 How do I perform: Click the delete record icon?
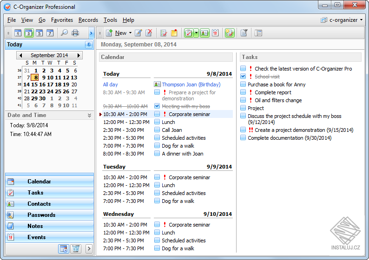[x=149, y=33]
